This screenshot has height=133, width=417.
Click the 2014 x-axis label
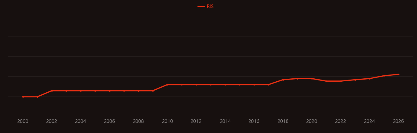[x=225, y=121]
